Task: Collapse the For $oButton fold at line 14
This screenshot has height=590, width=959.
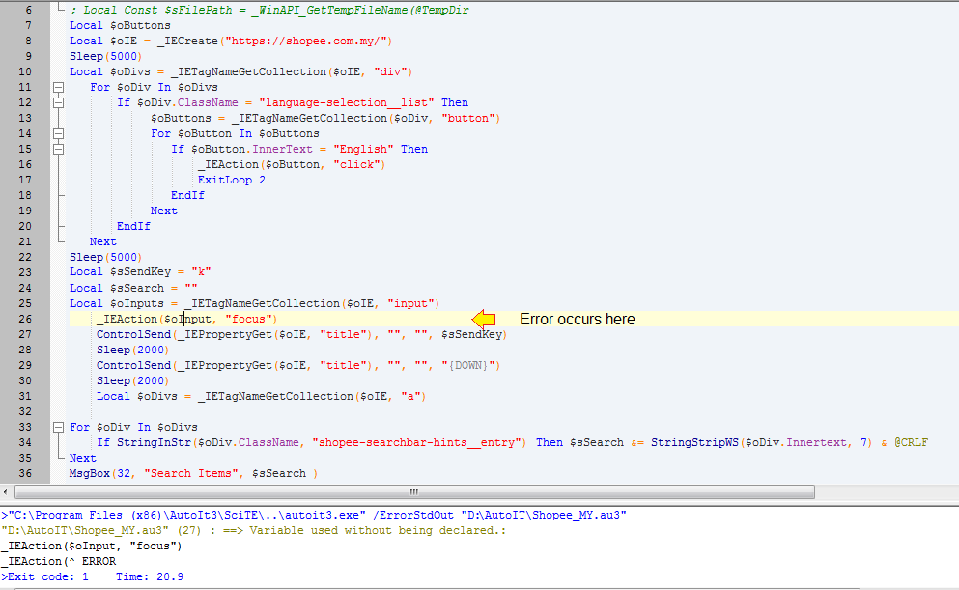Action: tap(58, 133)
